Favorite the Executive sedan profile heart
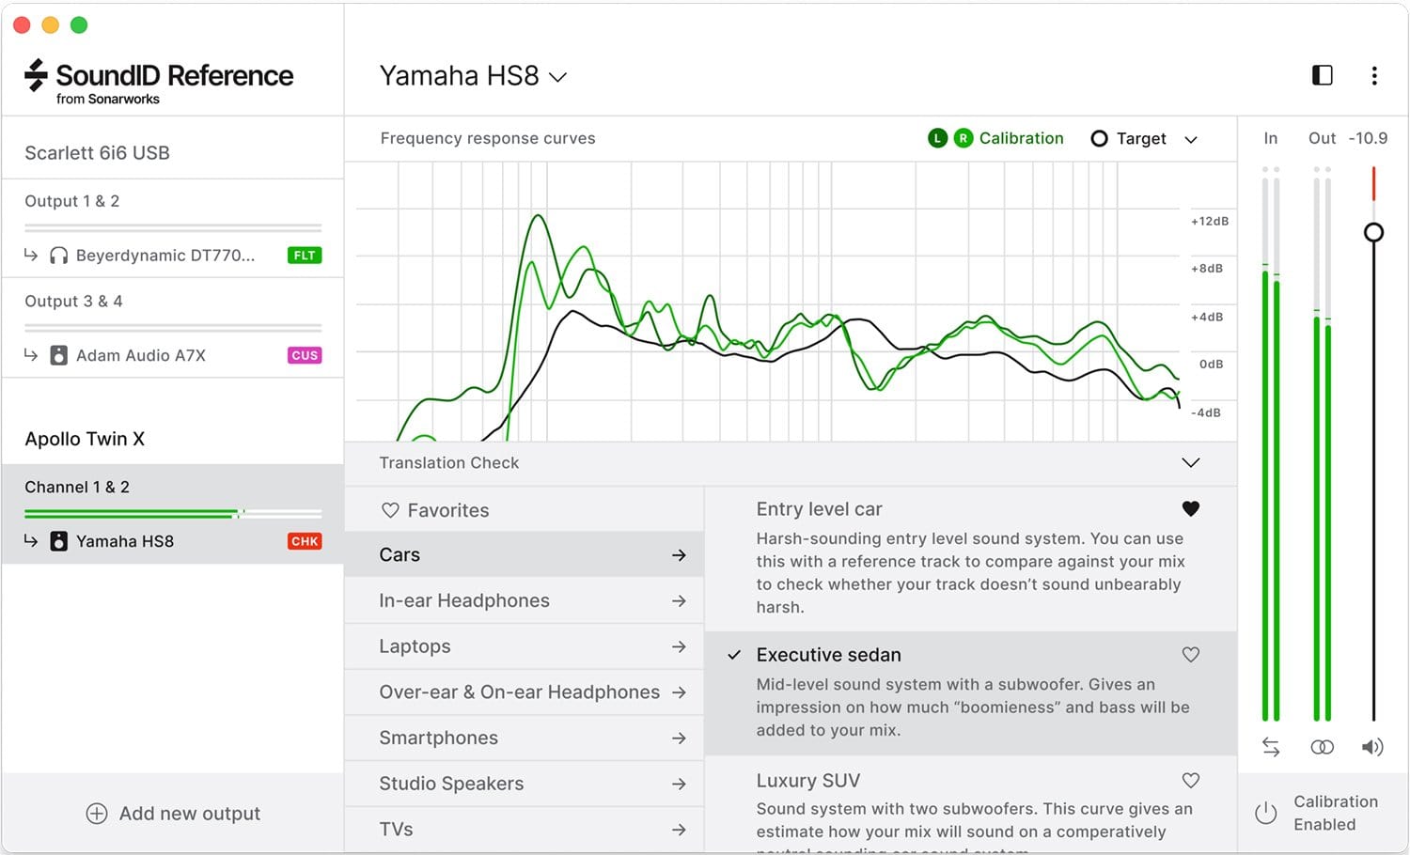 pyautogui.click(x=1191, y=654)
